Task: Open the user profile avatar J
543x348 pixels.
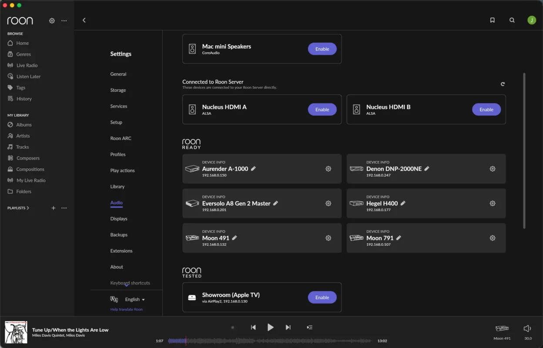Action: coord(532,20)
